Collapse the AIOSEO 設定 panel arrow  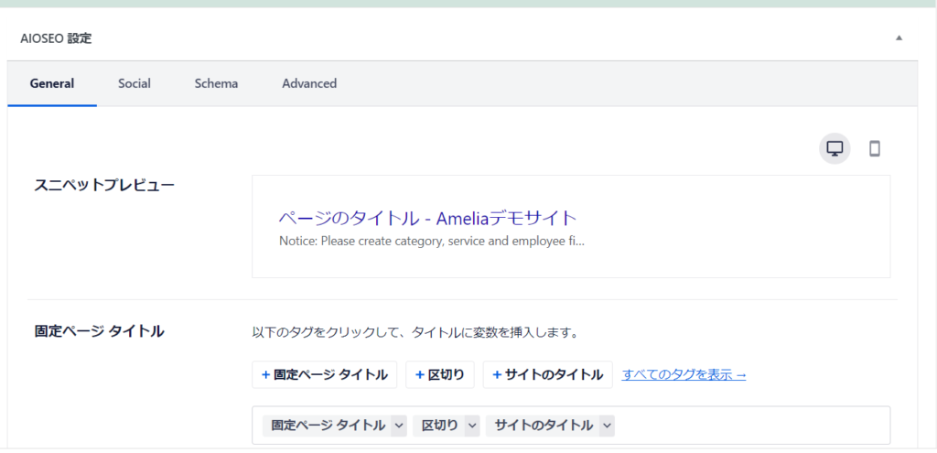pyautogui.click(x=899, y=38)
